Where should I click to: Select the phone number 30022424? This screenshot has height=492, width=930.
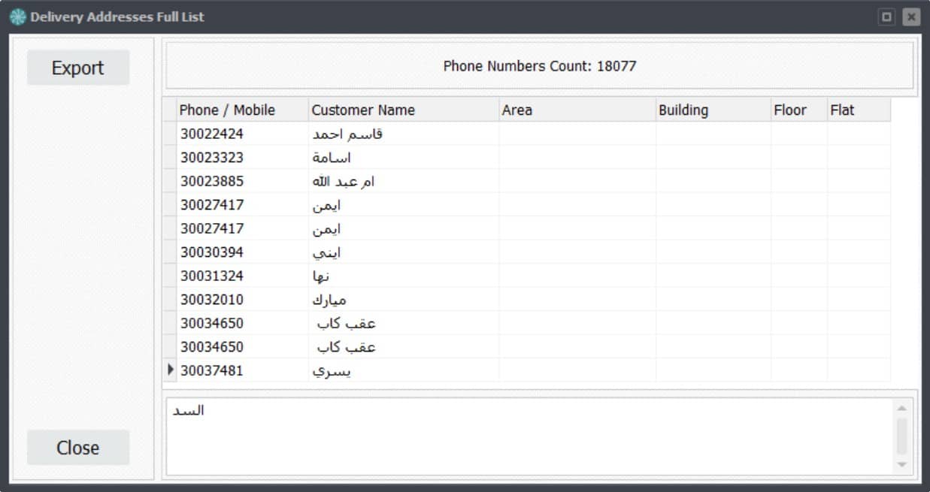212,134
